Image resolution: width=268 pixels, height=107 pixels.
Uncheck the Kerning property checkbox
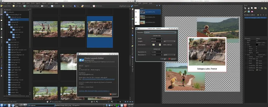[x=257, y=70]
